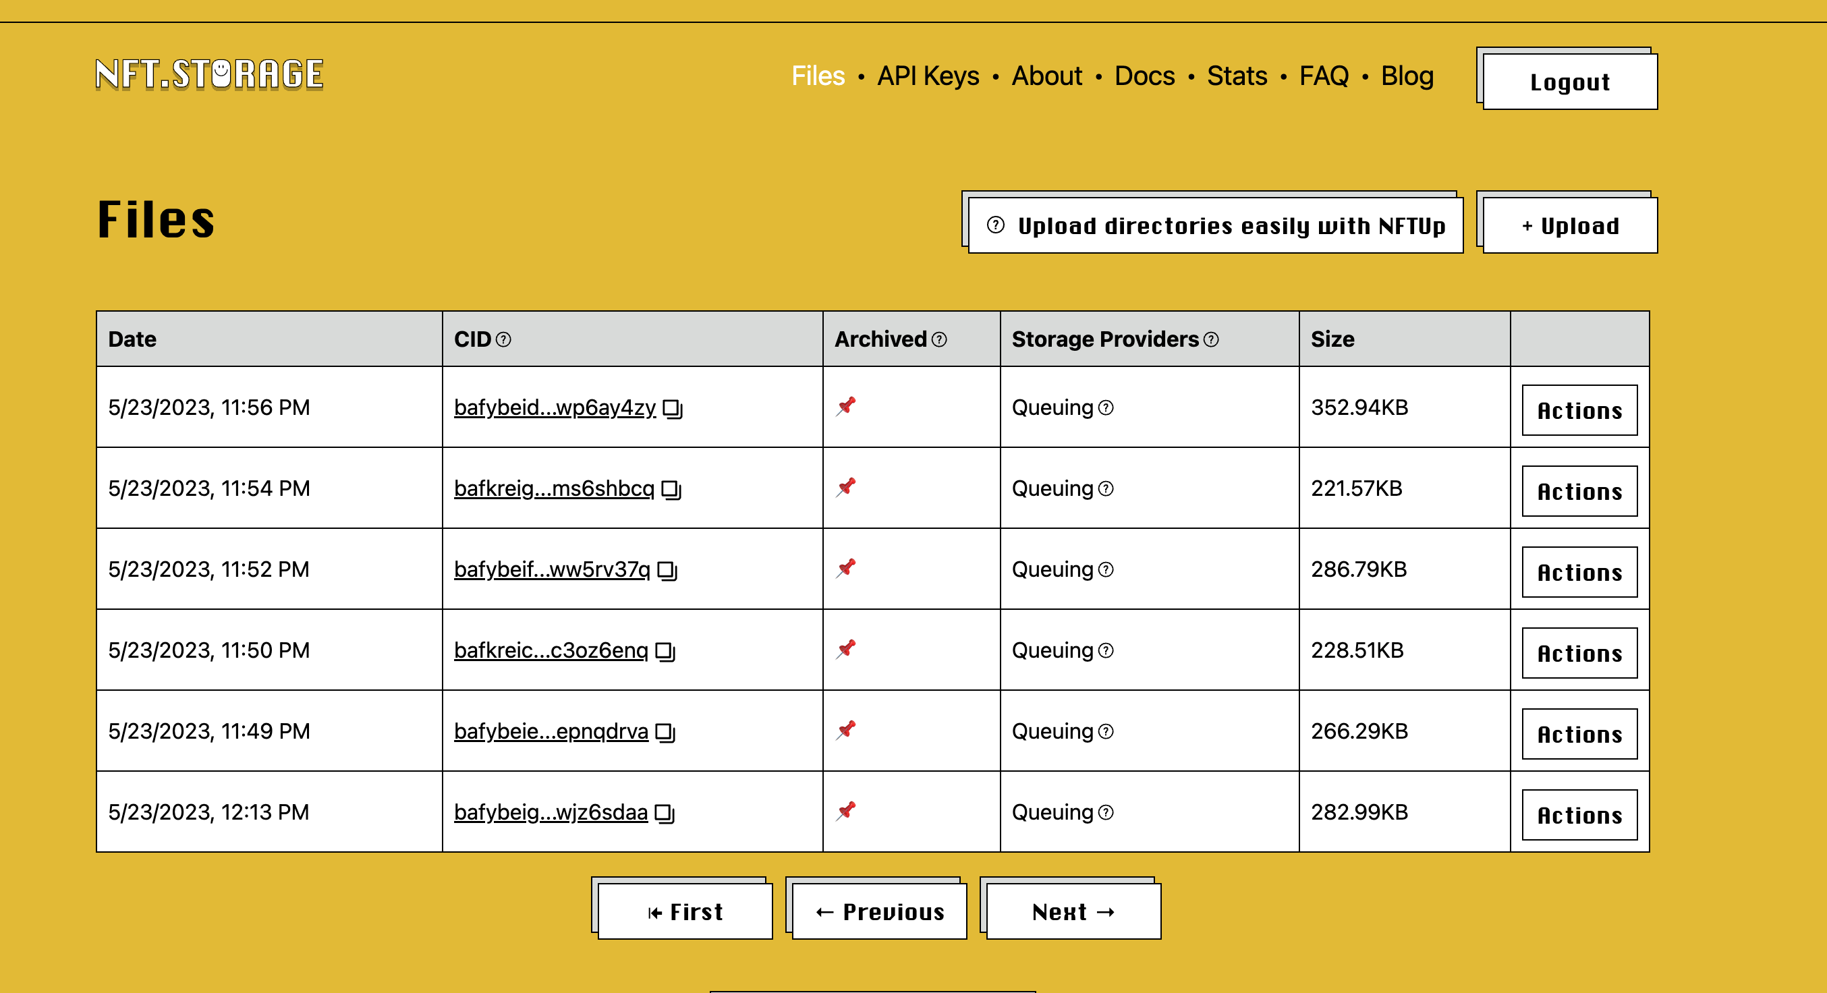Click Queuing help icon for 11:49 PM row

pos(1106,731)
